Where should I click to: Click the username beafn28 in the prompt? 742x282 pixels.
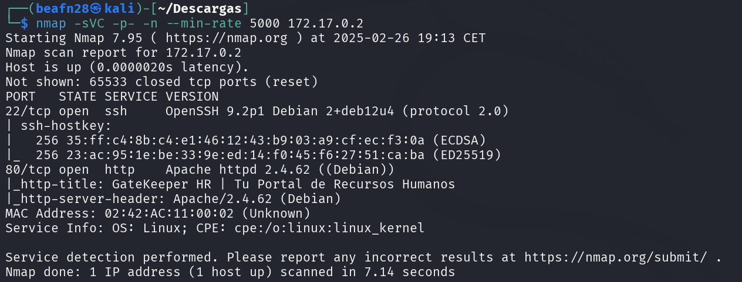click(59, 9)
